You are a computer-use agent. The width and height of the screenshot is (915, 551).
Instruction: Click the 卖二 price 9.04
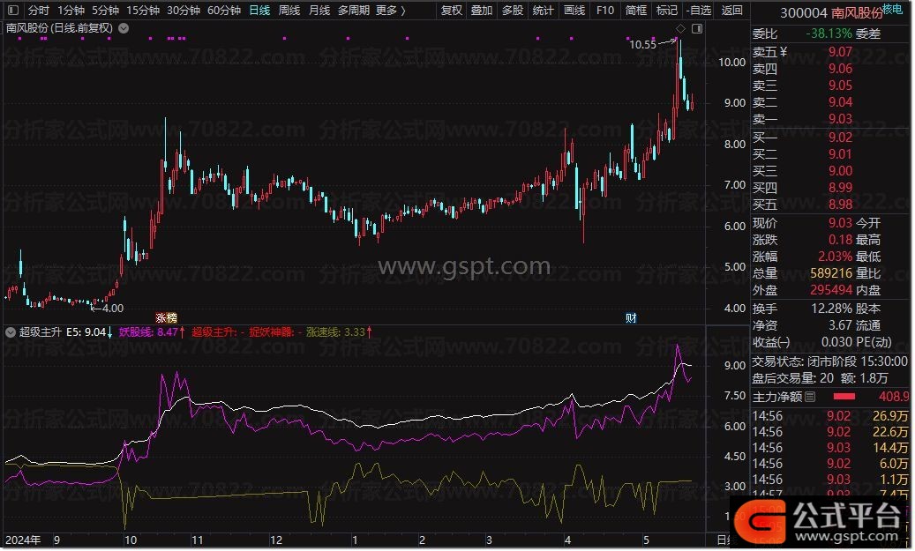[x=840, y=102]
